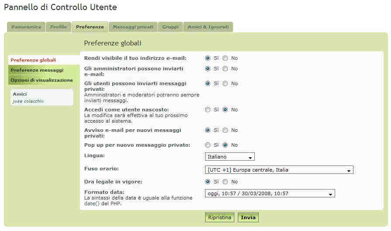
Task: Select No for amministratori possono inviarti e-mail
Action: click(225, 69)
